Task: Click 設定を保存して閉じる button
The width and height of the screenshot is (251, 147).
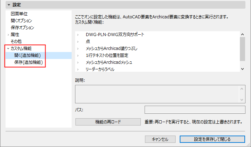Action: [212, 139]
